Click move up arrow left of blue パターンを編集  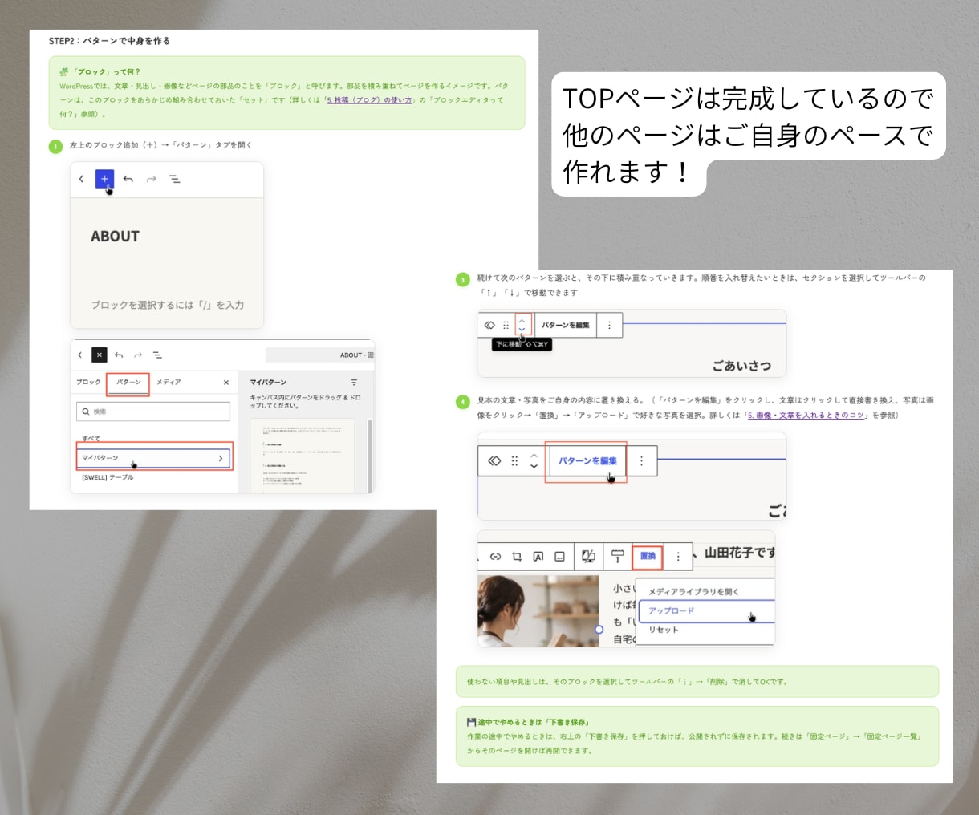click(x=534, y=456)
